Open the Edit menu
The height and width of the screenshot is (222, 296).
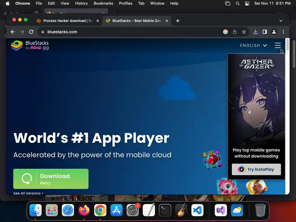[x=51, y=3]
